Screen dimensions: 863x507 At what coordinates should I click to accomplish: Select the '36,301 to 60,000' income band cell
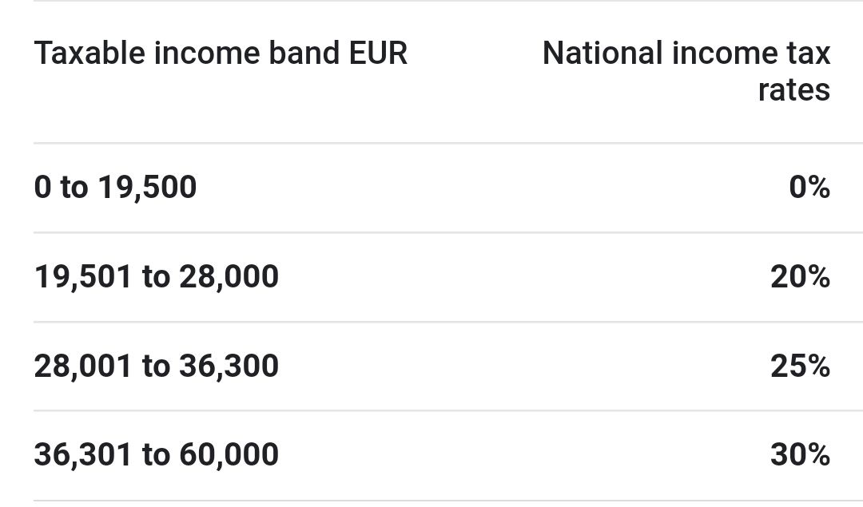(x=157, y=455)
